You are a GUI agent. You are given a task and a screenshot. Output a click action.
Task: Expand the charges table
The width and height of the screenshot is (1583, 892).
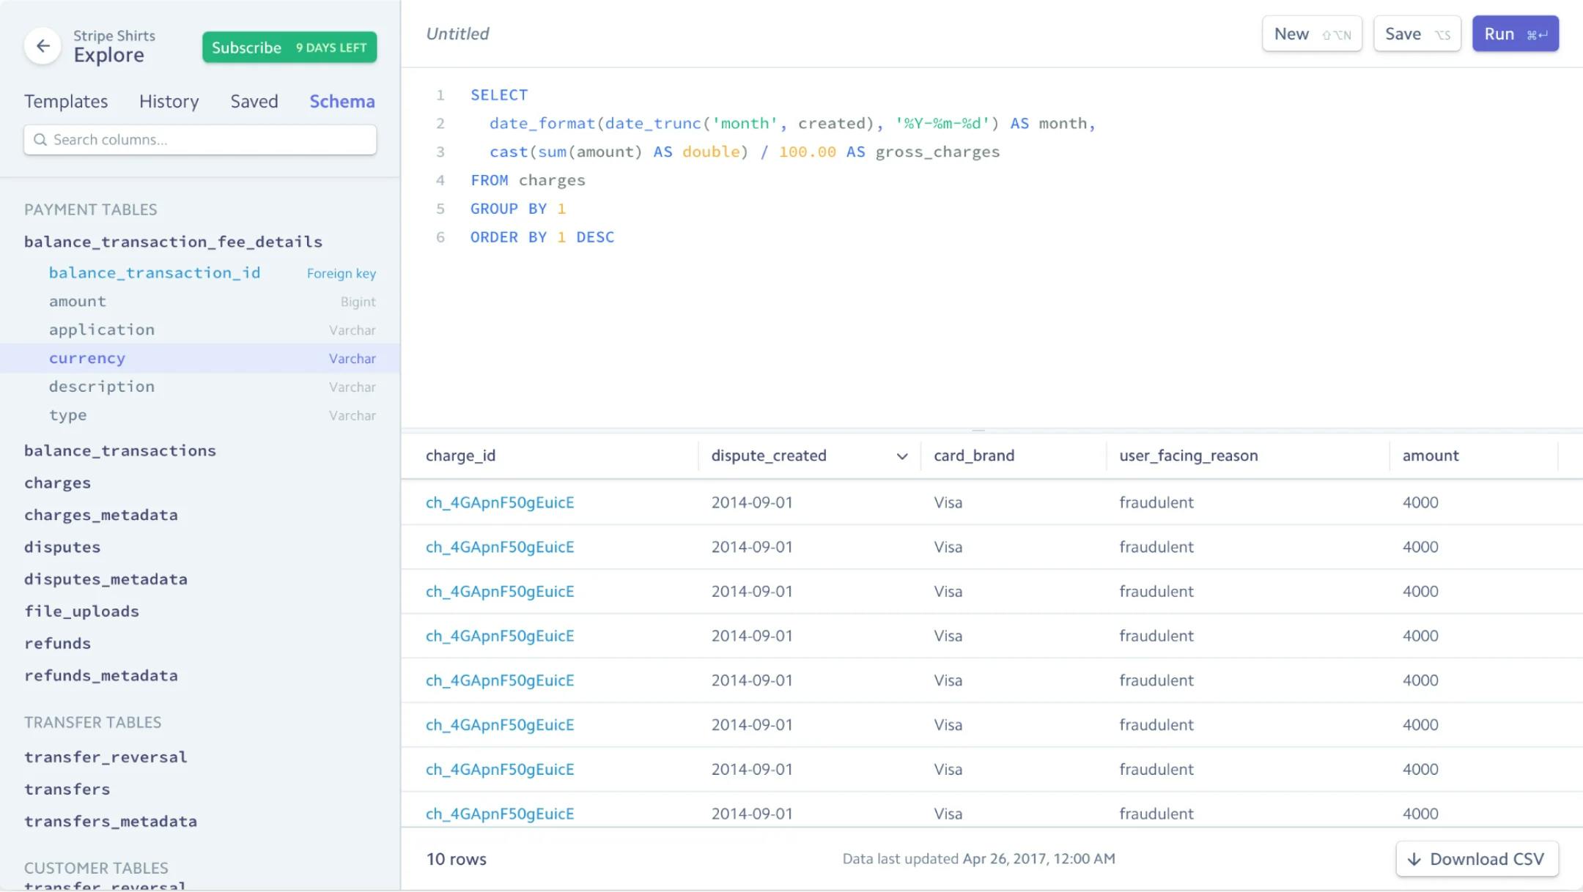57,483
